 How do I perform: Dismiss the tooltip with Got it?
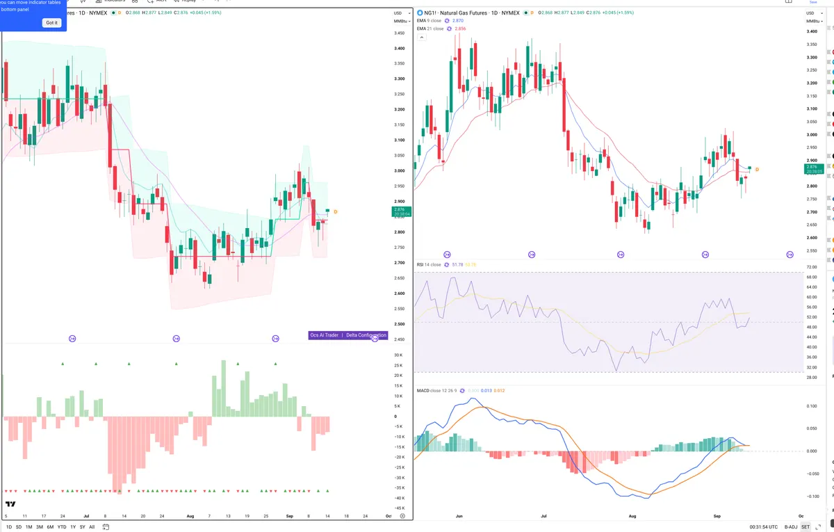click(x=52, y=23)
